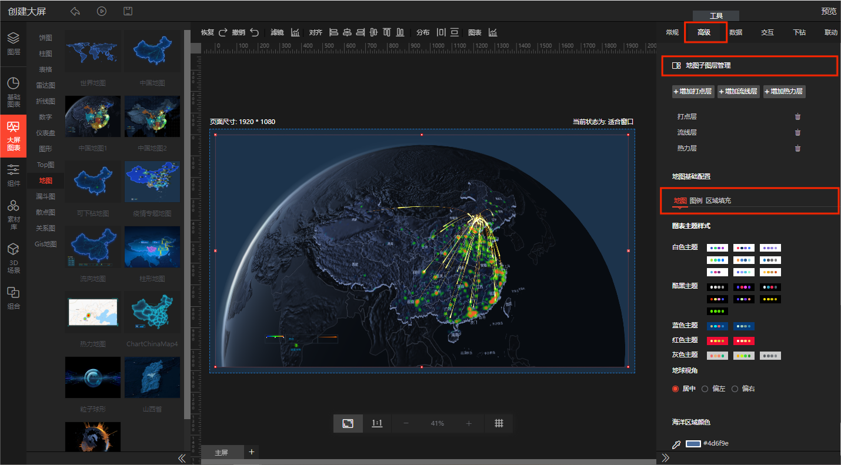Open the 组合 group sidebar section
The image size is (841, 465).
pos(13,298)
